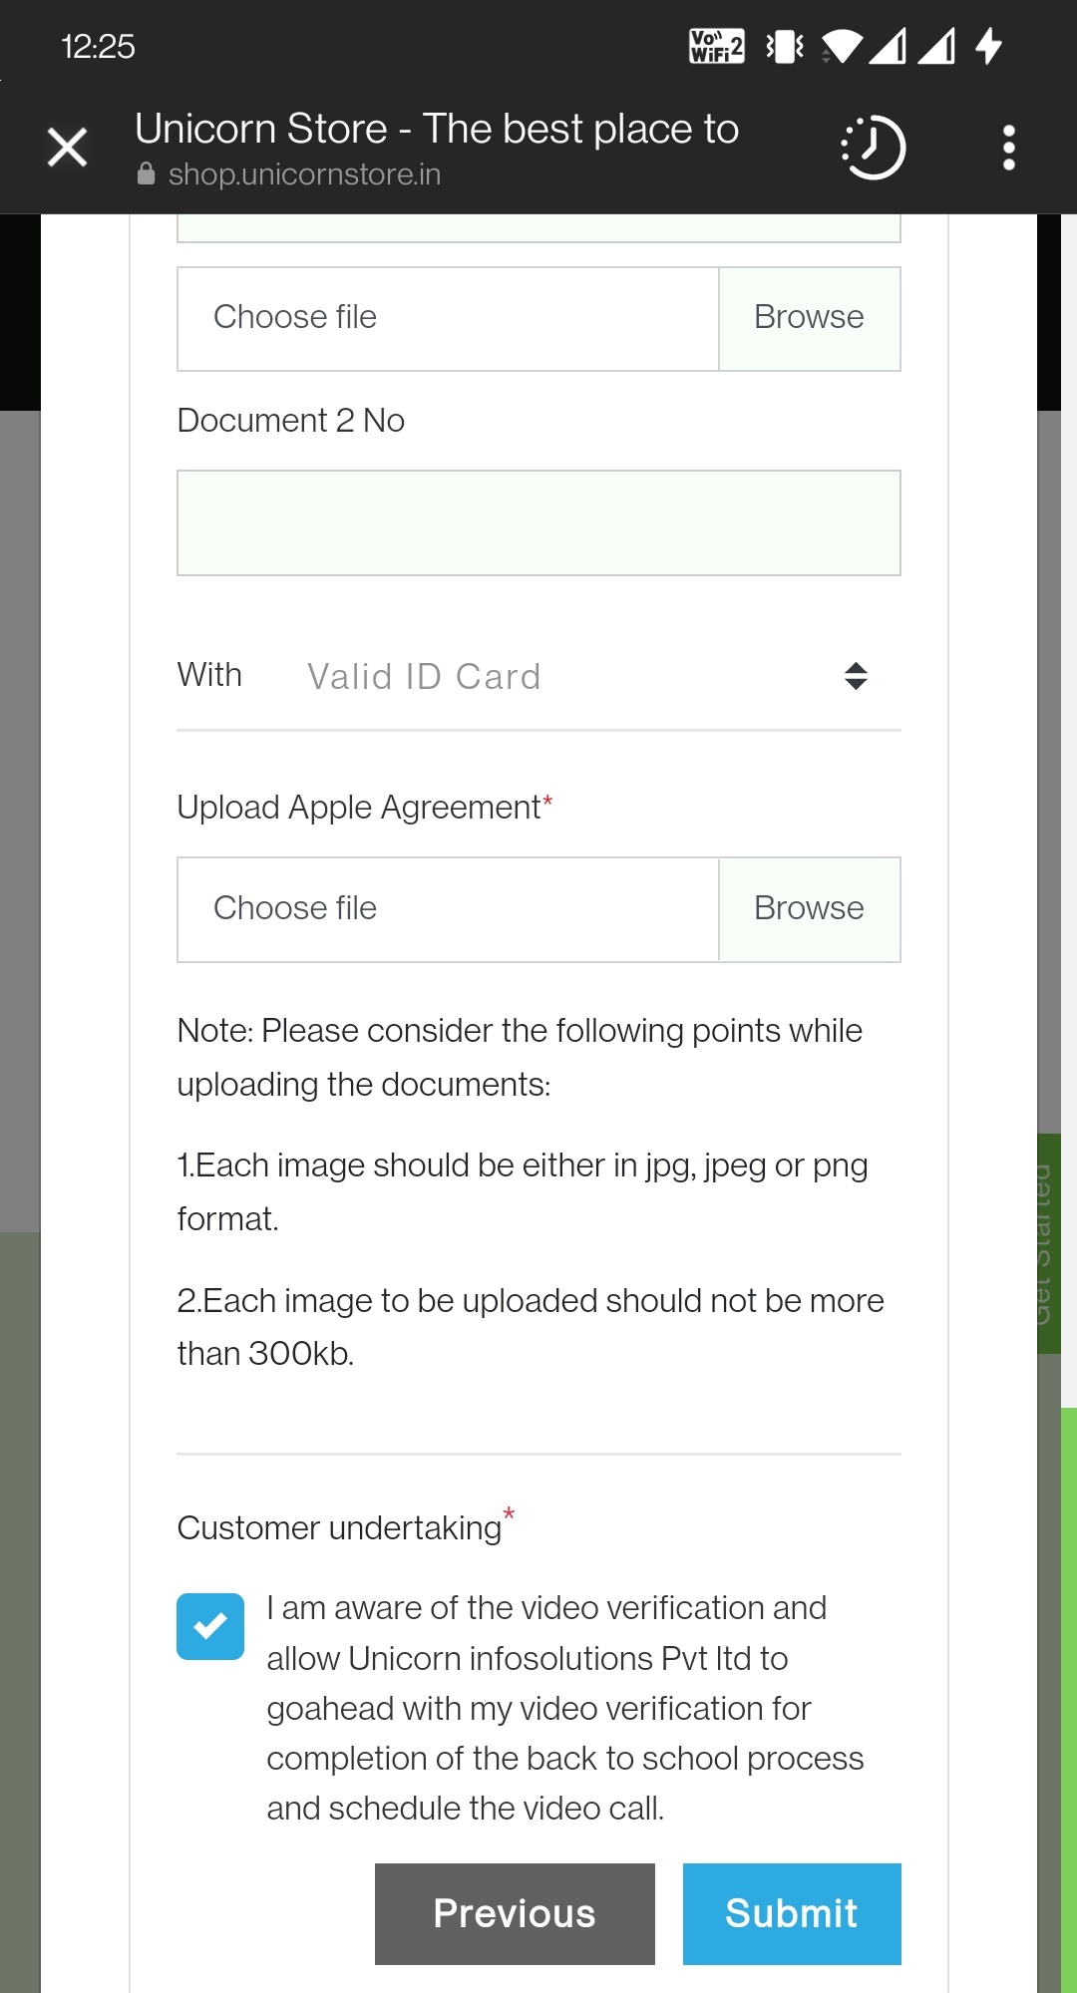Tap the VoWiFi status bar icon

tap(716, 46)
